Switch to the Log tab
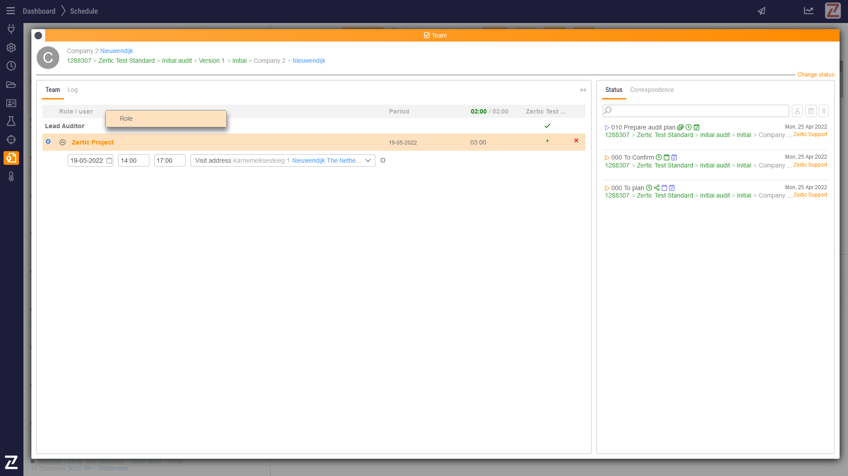 (73, 90)
